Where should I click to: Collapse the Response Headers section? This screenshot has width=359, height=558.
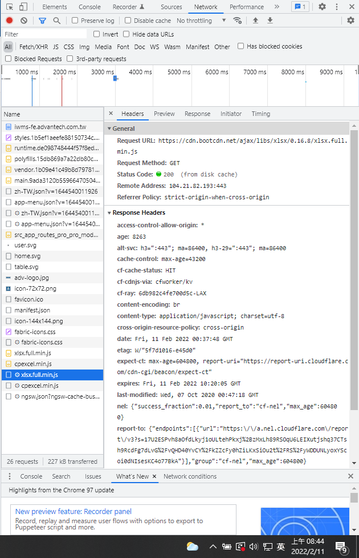110,213
